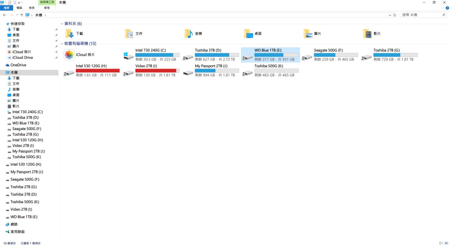Image resolution: width=450 pixels, height=246 pixels.
Task: Open the recent locations dropdown arrow
Action: [x=17, y=15]
